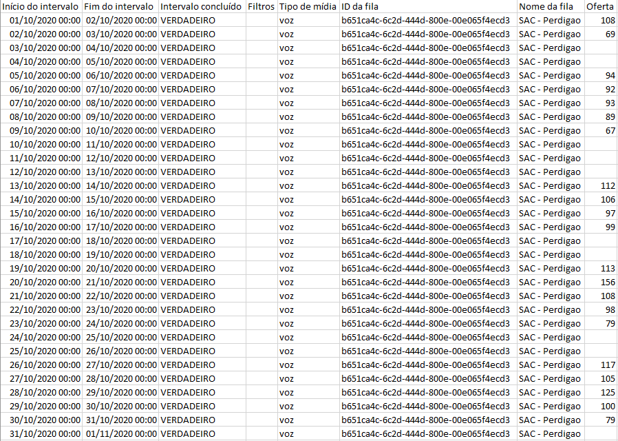This screenshot has height=441, width=618.
Task: Click empty Oferta cell in 31/10/2020 row
Action: (x=601, y=434)
